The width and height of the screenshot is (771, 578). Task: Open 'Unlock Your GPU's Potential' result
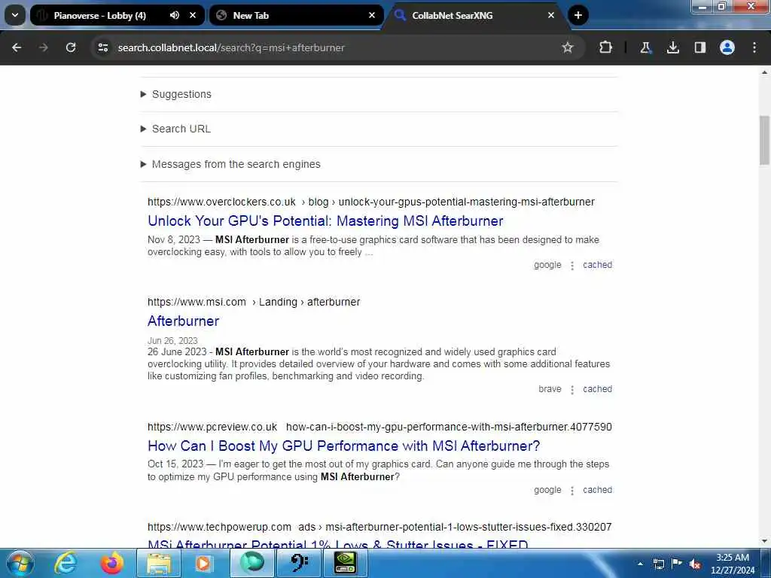tap(325, 221)
